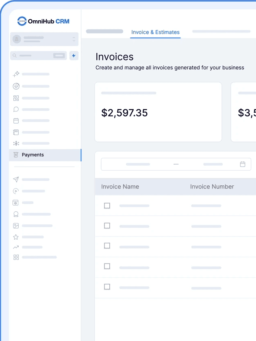This screenshot has height=341, width=256.
Task: Click the Payments receipt icon
Action: [x=16, y=154]
